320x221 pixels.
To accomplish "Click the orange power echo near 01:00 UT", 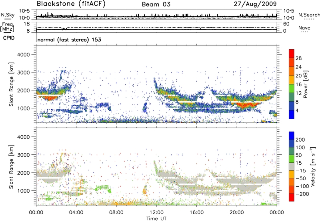I will pyautogui.click(x=49, y=98).
